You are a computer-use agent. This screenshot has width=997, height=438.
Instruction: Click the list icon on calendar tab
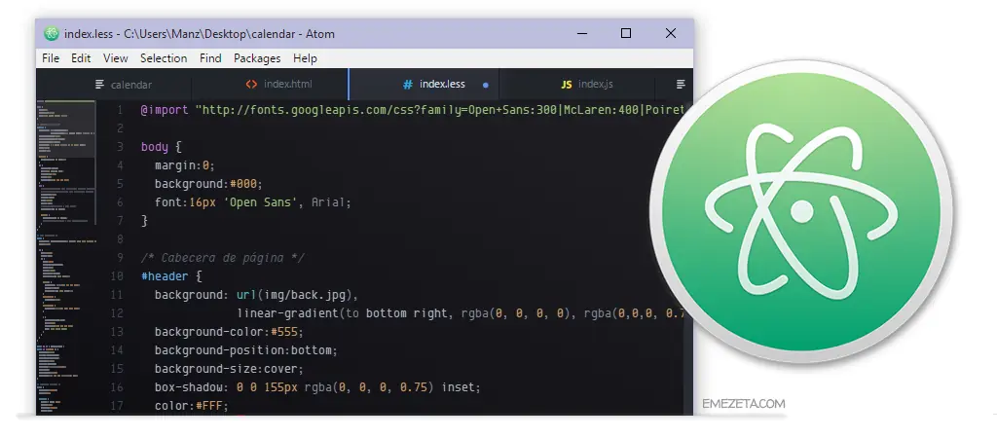click(100, 84)
